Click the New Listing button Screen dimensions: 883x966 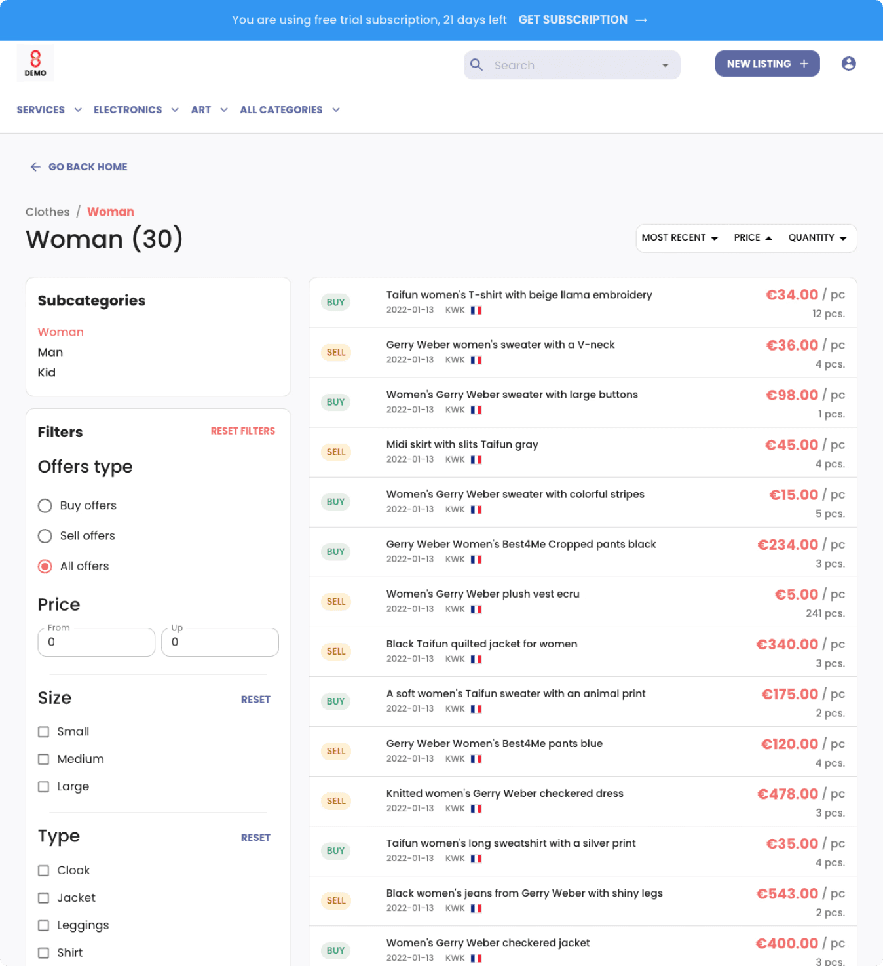[768, 64]
